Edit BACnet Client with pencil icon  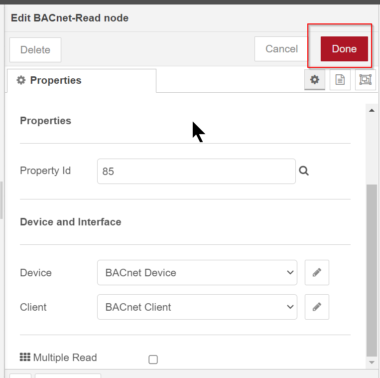click(x=317, y=307)
